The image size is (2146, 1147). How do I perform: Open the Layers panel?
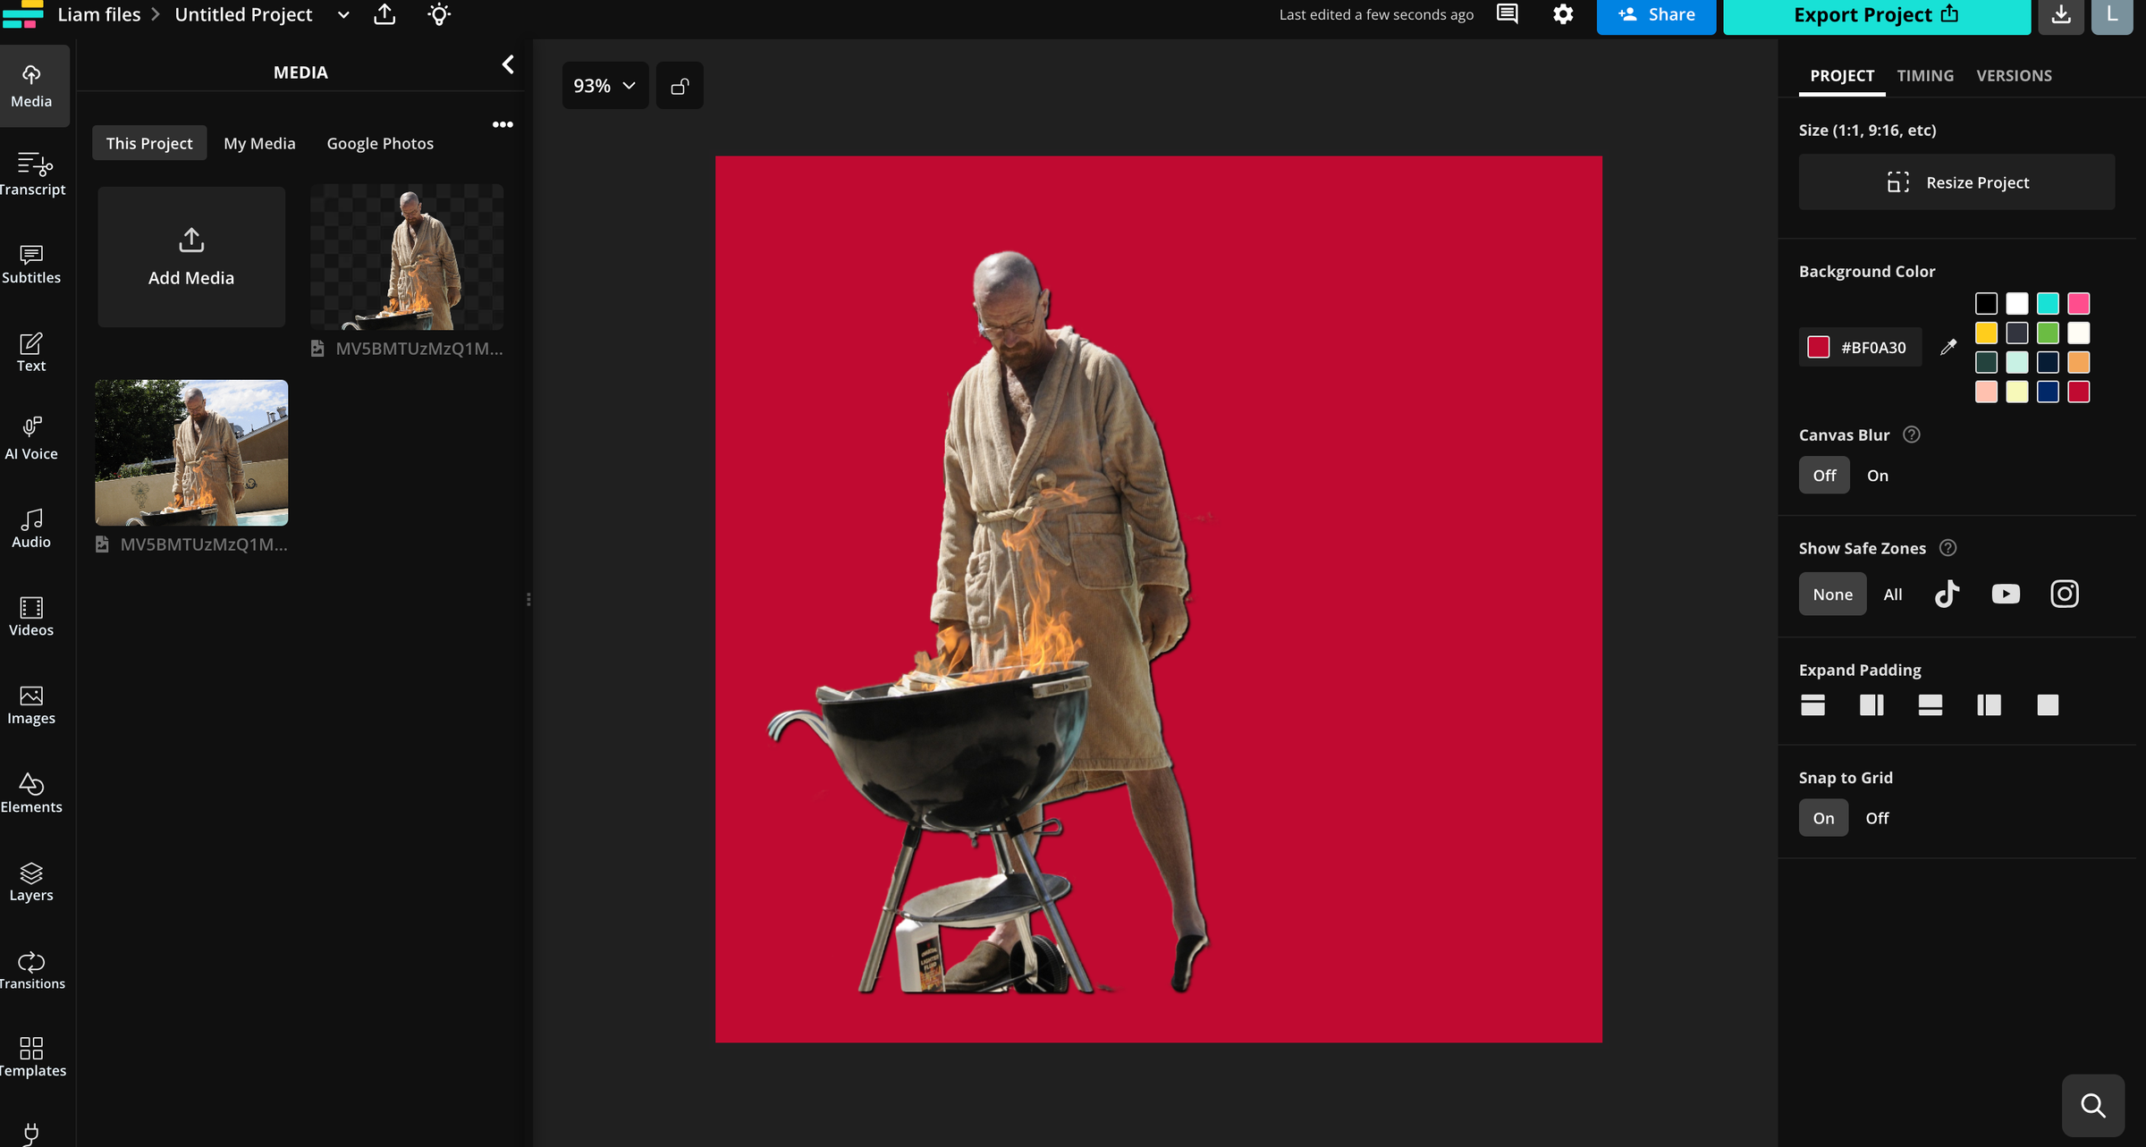31,882
